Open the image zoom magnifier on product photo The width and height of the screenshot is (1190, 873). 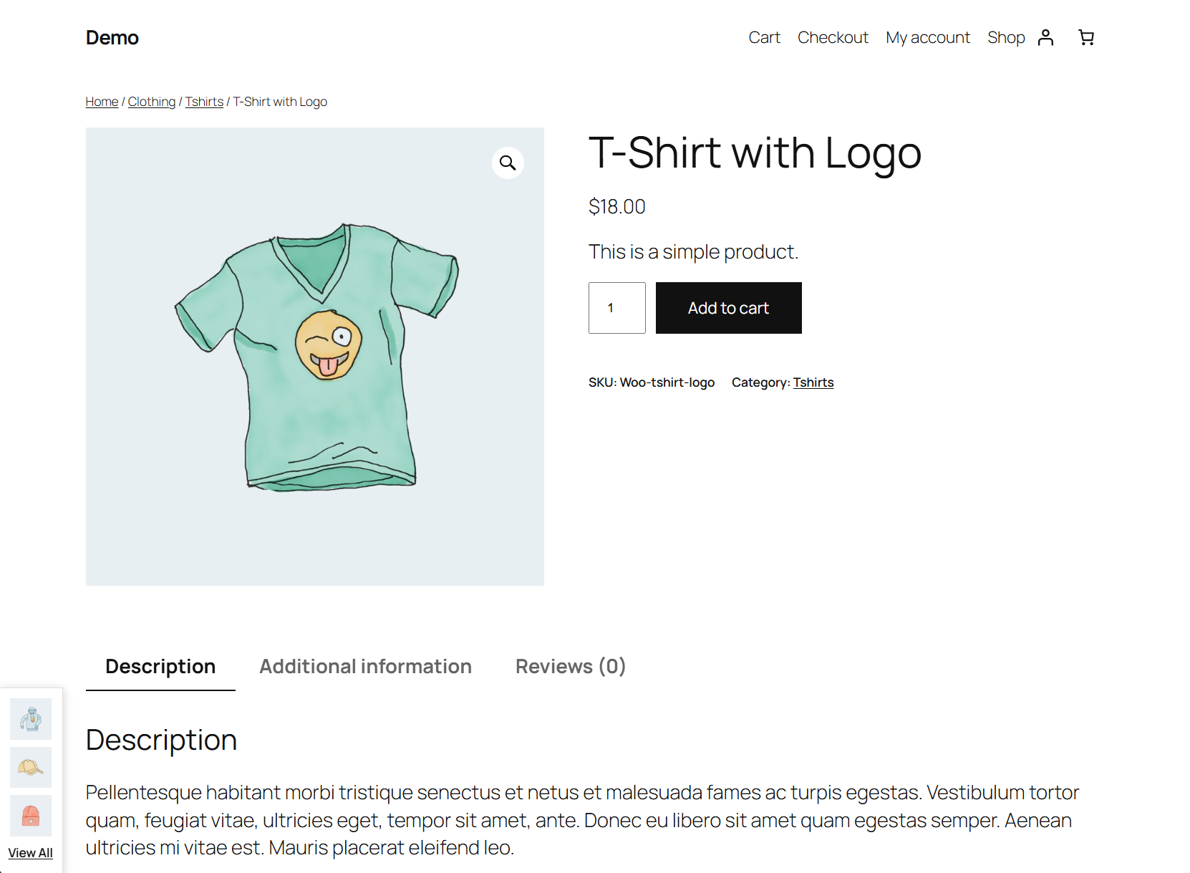pos(508,163)
